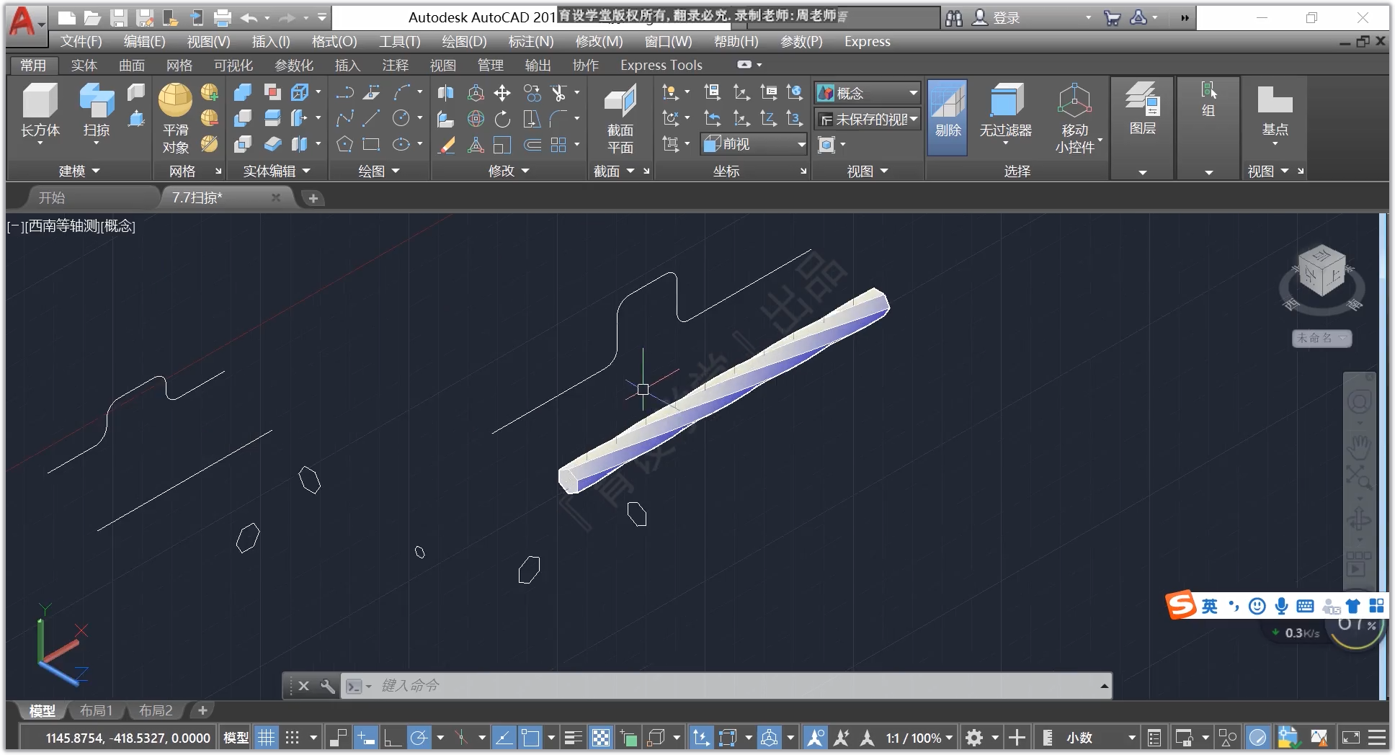The height and width of the screenshot is (755, 1395).
Task: Expand the 绘图 panel
Action: point(378,171)
